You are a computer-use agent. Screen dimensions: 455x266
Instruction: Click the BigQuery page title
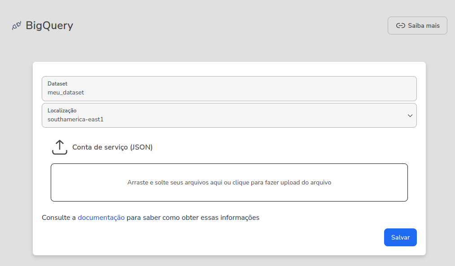[x=49, y=26]
